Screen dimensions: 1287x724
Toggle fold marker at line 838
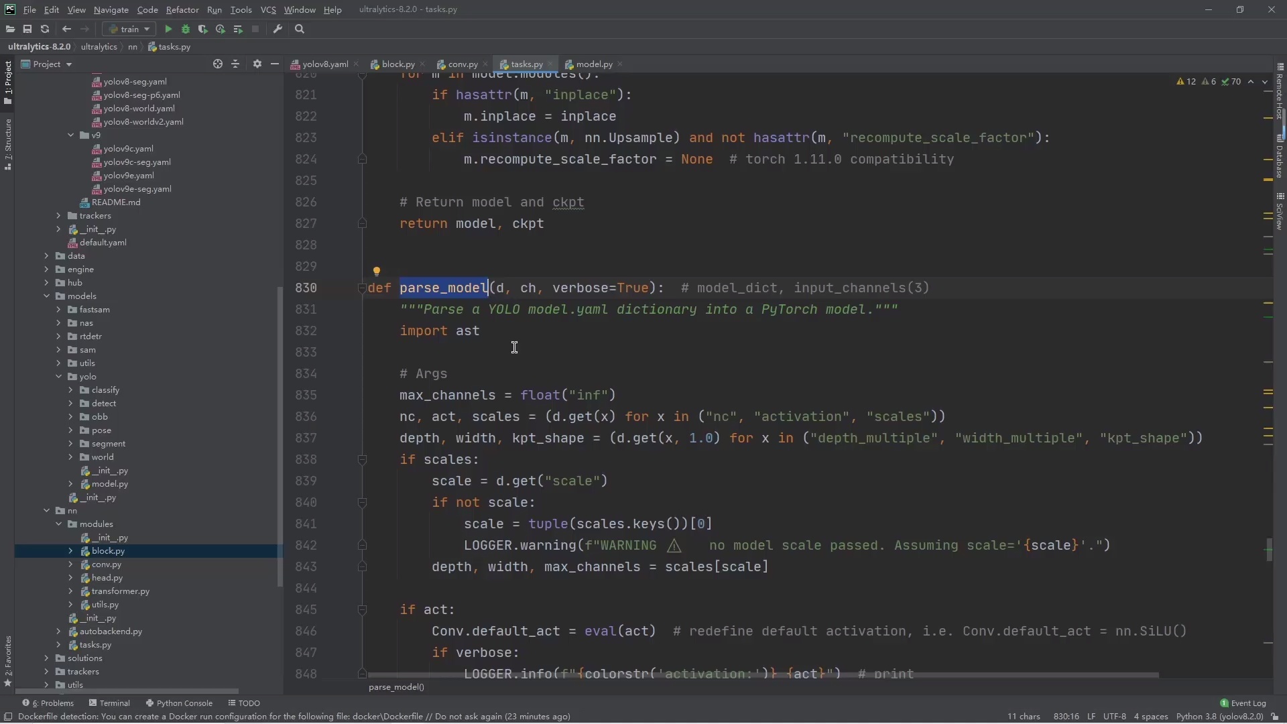tap(362, 460)
